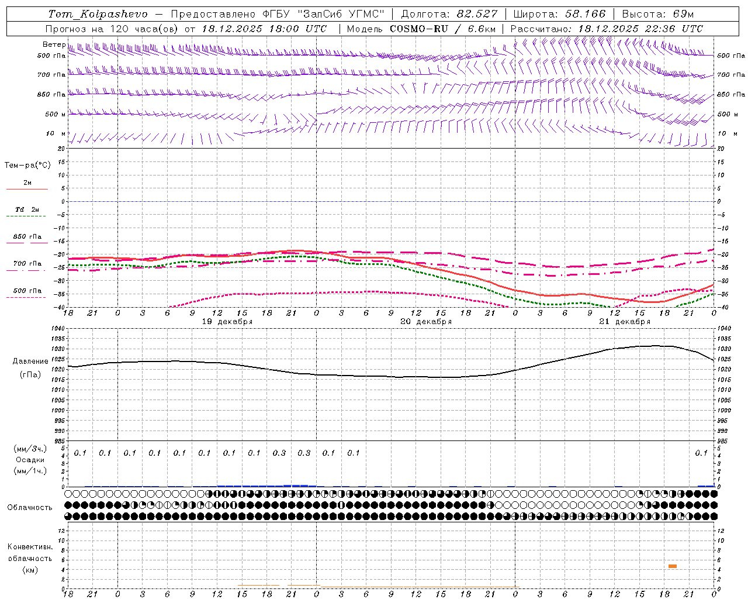Click the Давление pressure panel label
Screen dimensions: 748x599
coord(30,362)
